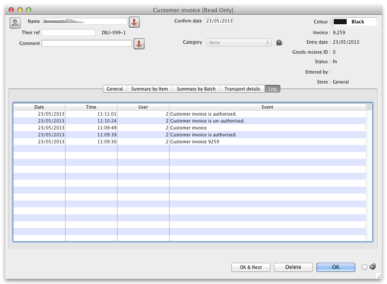387x284 pixels.
Task: Click the lock icon beside Category
Action: click(280, 42)
